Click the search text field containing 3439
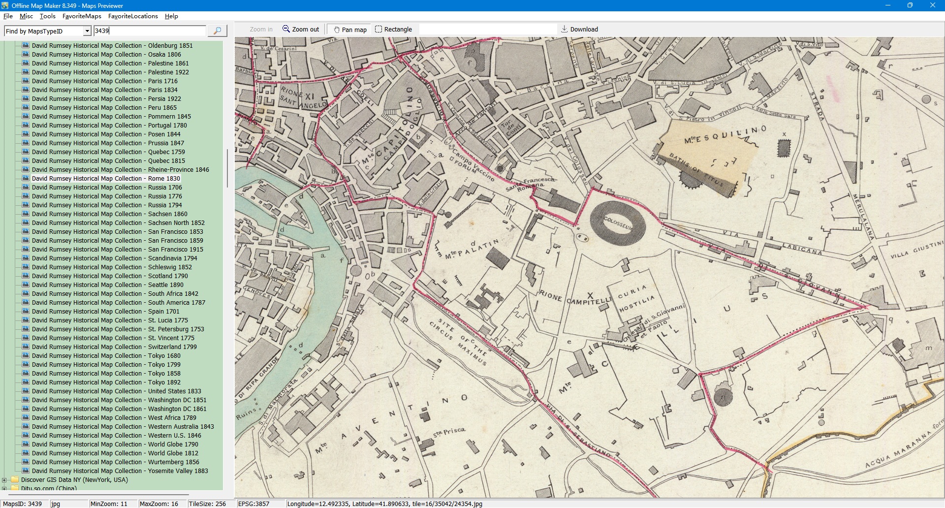Screen dimensions: 945x508 tap(149, 31)
